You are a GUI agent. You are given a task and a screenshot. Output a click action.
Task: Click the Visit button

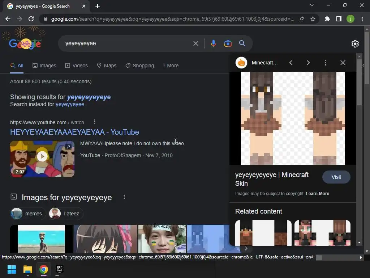click(336, 177)
